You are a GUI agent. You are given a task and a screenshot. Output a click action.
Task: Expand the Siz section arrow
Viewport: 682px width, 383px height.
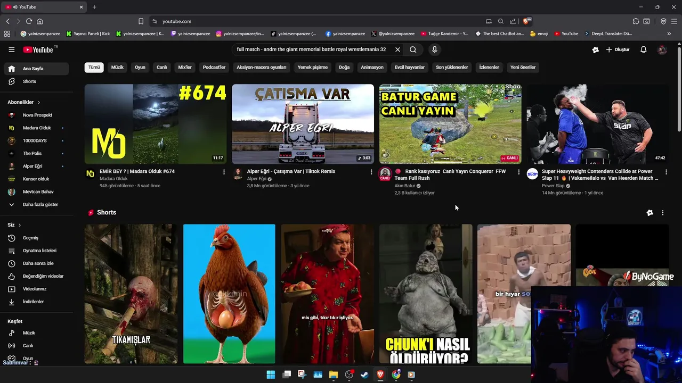coord(19,225)
